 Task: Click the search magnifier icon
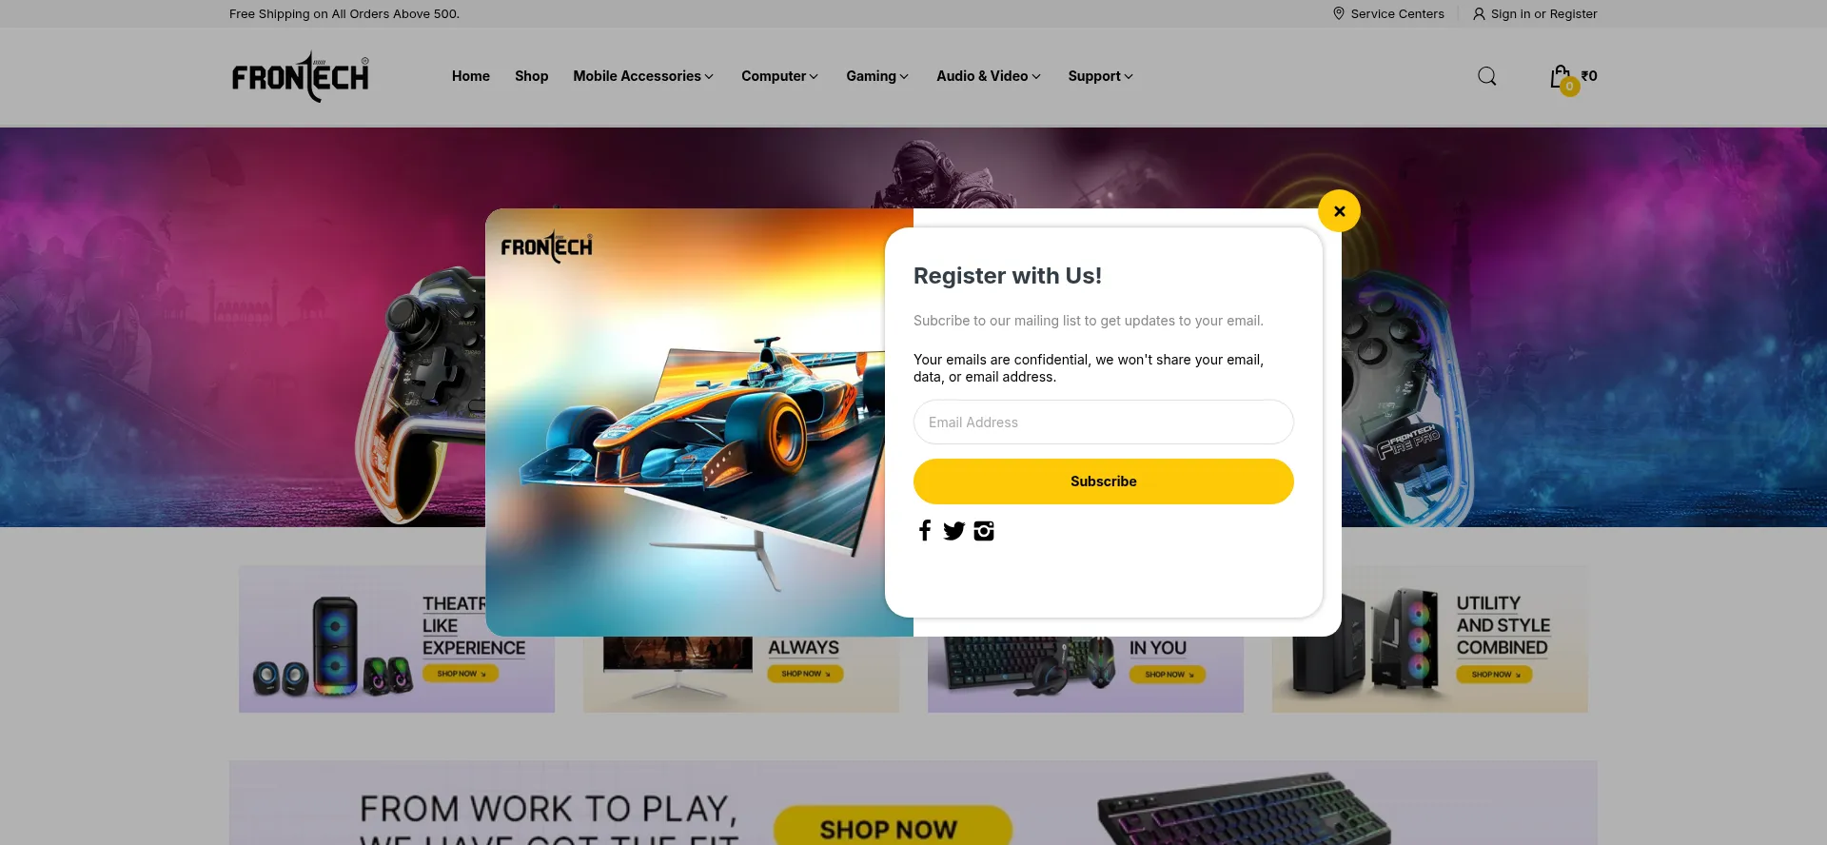(1487, 76)
